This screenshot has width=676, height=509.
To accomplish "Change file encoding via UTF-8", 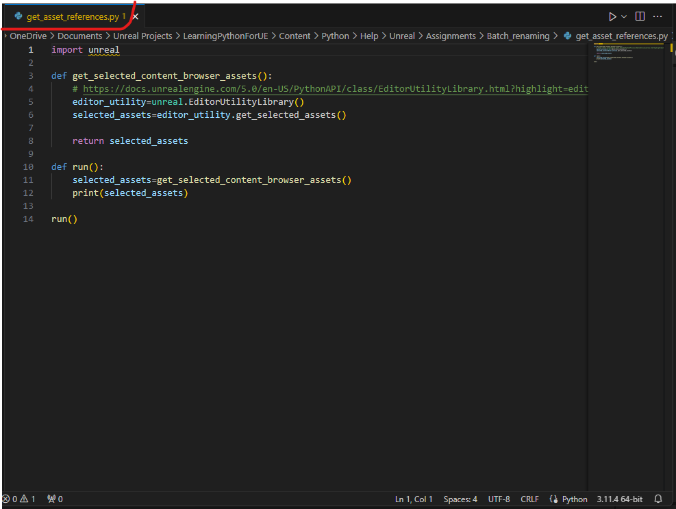I will [x=499, y=499].
